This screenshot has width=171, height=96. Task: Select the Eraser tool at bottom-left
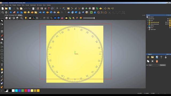[2, 83]
